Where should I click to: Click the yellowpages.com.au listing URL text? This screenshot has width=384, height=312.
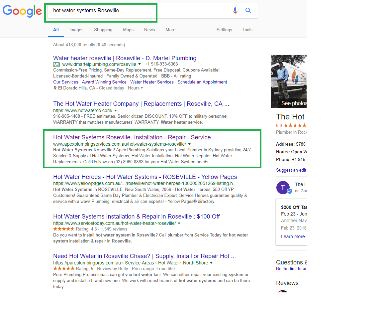pyautogui.click(x=145, y=184)
